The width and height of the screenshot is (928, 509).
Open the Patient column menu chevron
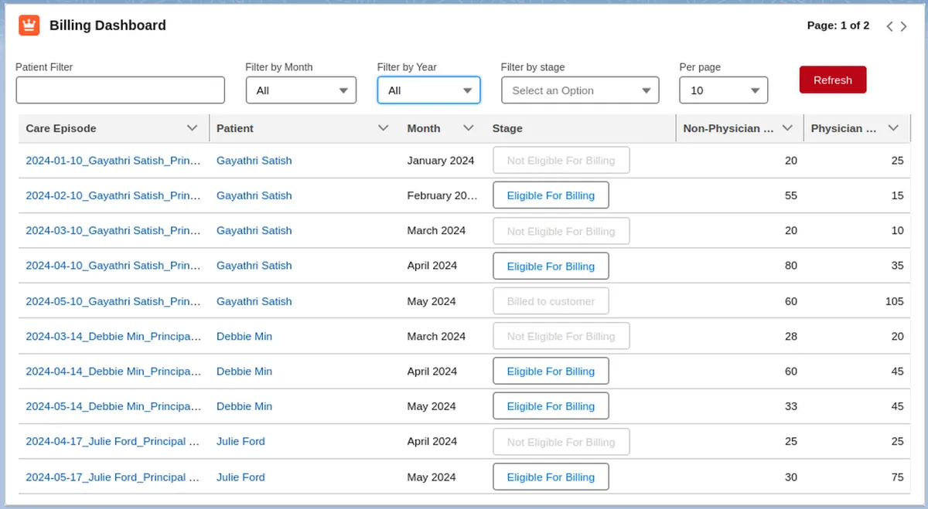pyautogui.click(x=383, y=128)
